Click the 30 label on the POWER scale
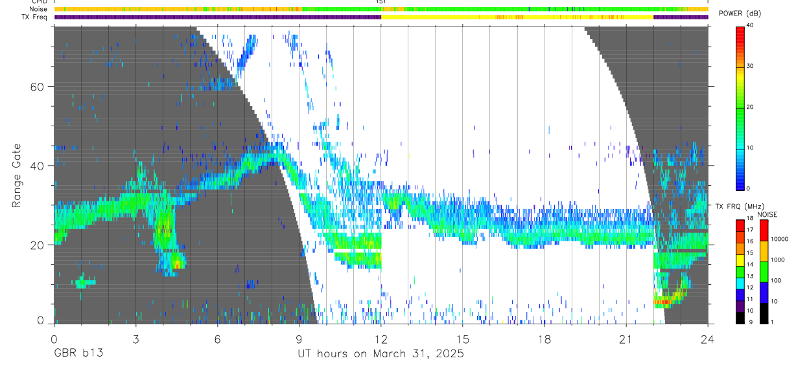This screenshot has height=367, width=796. [751, 67]
